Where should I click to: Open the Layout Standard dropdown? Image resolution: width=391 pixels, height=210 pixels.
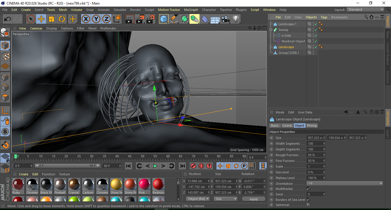coord(365,9)
